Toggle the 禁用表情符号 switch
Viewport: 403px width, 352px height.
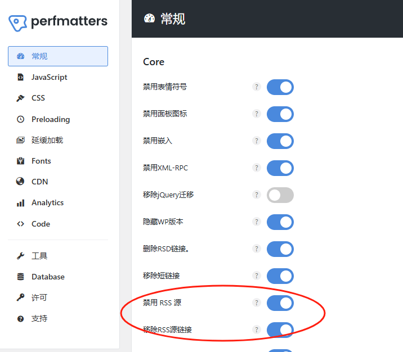(x=280, y=87)
